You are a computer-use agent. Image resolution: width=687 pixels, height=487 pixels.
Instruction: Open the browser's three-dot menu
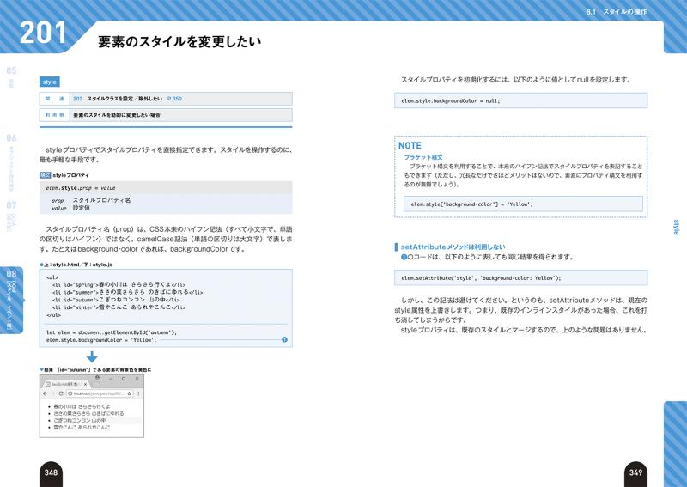138,393
